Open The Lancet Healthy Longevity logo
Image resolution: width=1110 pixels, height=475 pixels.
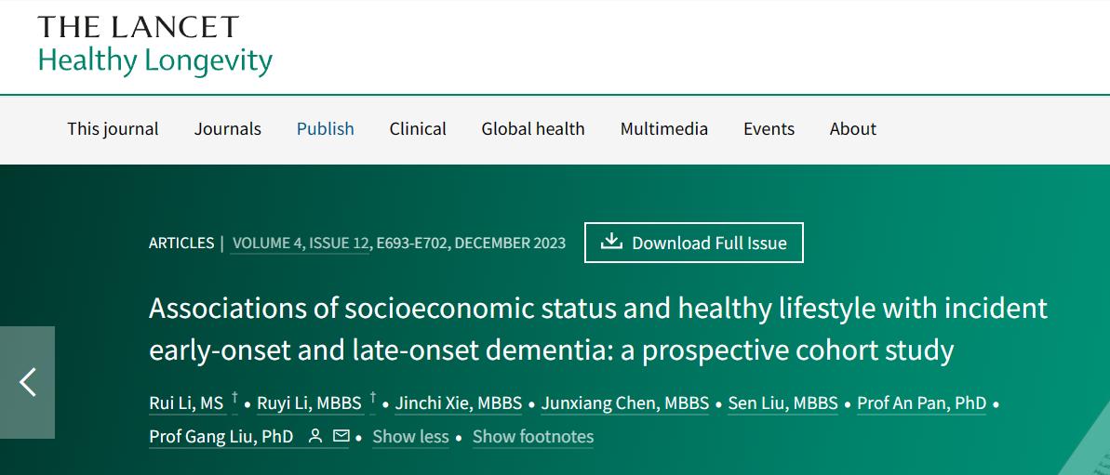coord(155,46)
